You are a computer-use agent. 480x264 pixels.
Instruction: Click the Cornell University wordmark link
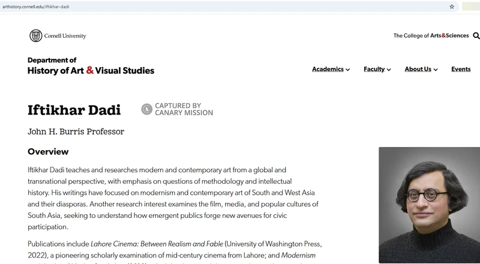point(65,36)
